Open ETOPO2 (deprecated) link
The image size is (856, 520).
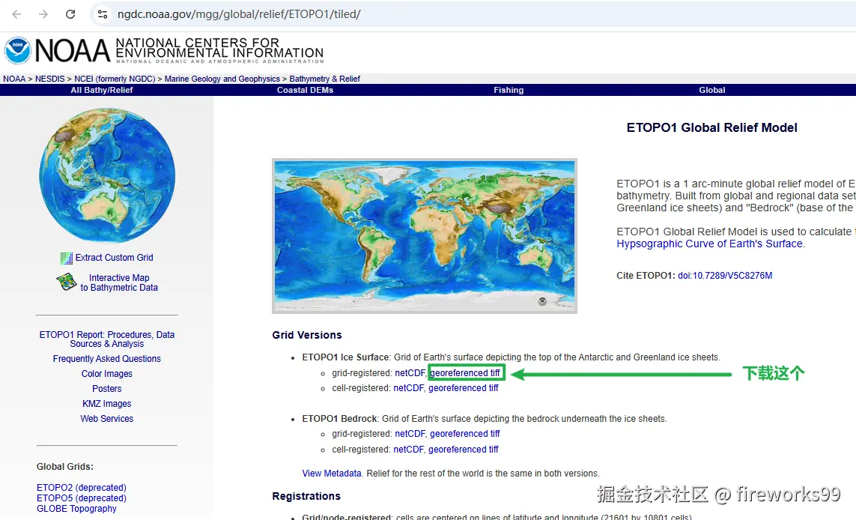coord(82,488)
